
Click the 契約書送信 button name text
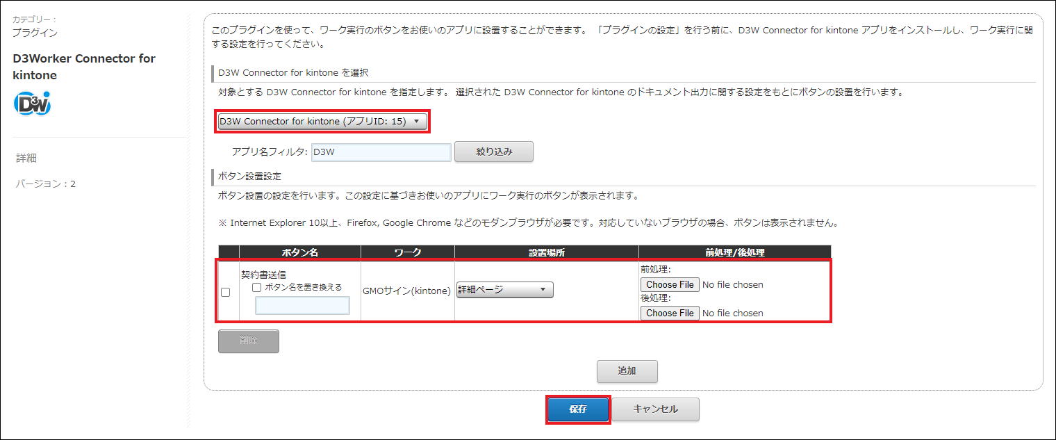click(263, 275)
